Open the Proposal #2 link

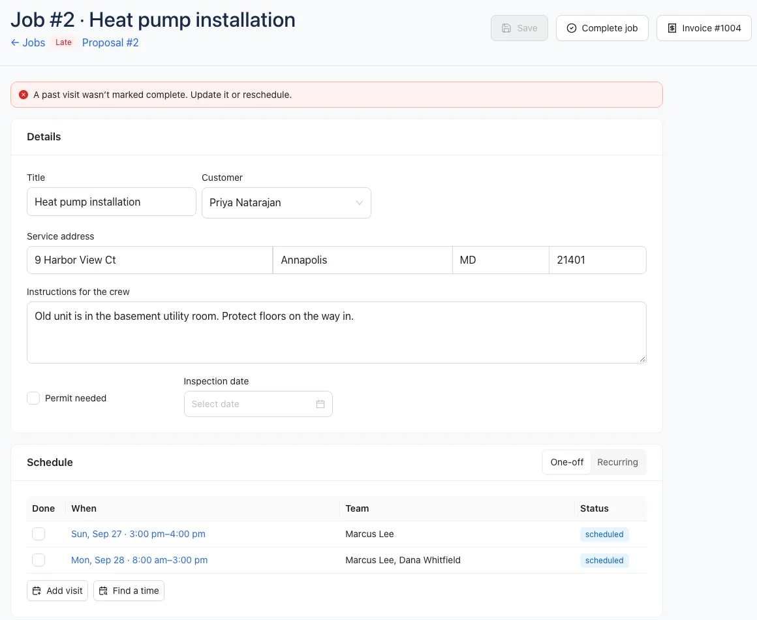[x=110, y=42]
